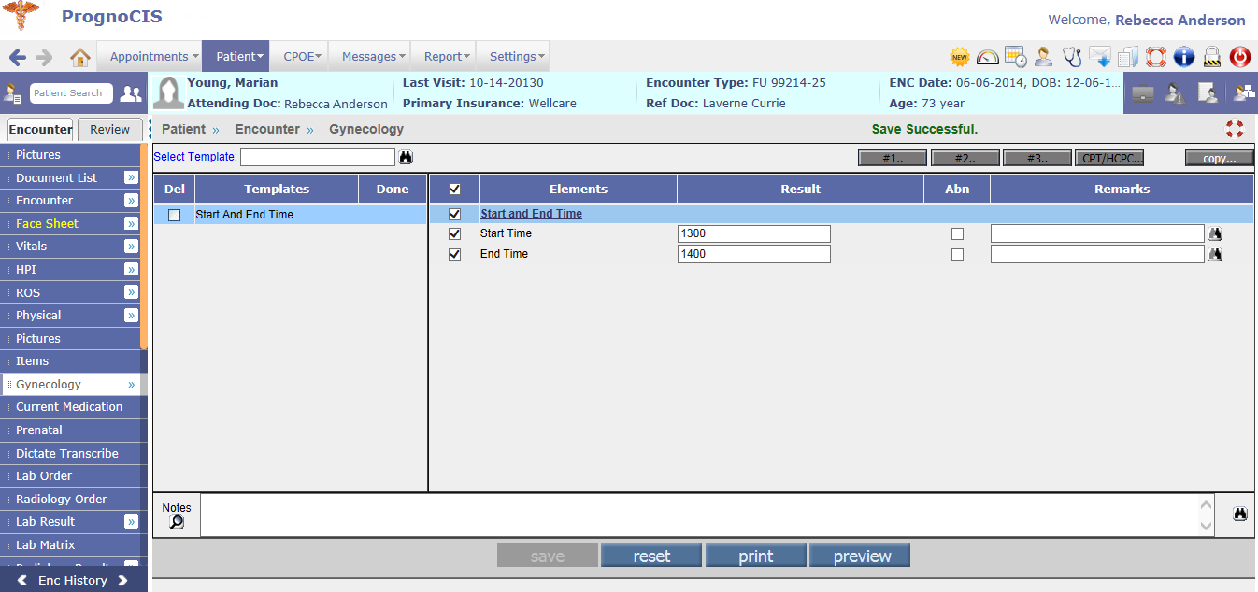This screenshot has width=1258, height=592.
Task: Click the briefcase icon in patient header
Action: 1142,93
